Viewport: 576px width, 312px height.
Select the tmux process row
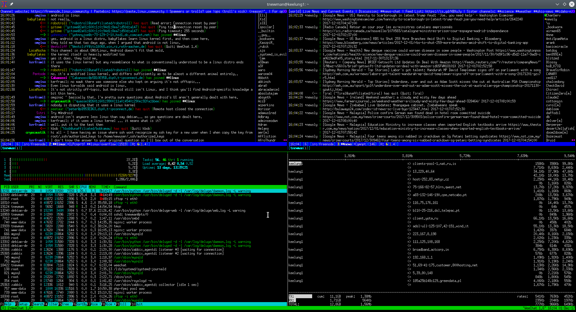pos(143,226)
